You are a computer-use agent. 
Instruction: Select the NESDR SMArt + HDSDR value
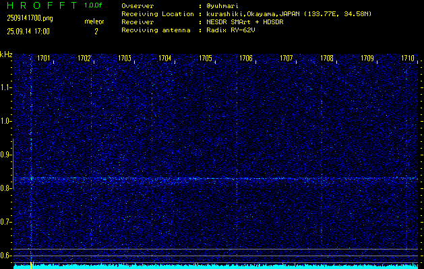245,22
